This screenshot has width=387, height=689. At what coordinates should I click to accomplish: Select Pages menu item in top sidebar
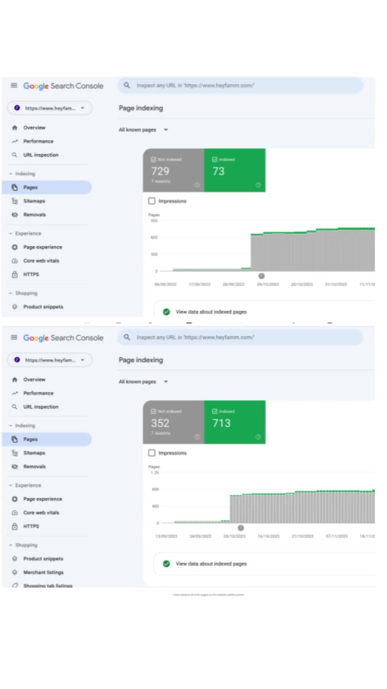click(x=46, y=187)
